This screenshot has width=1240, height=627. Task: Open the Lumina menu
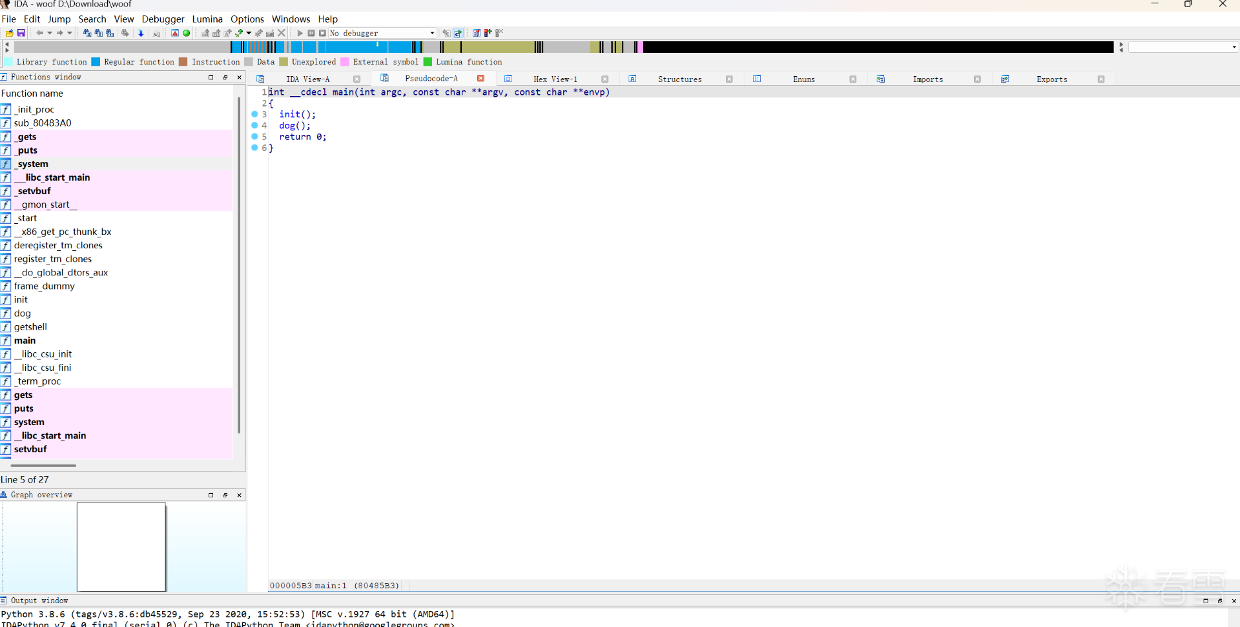(x=207, y=19)
